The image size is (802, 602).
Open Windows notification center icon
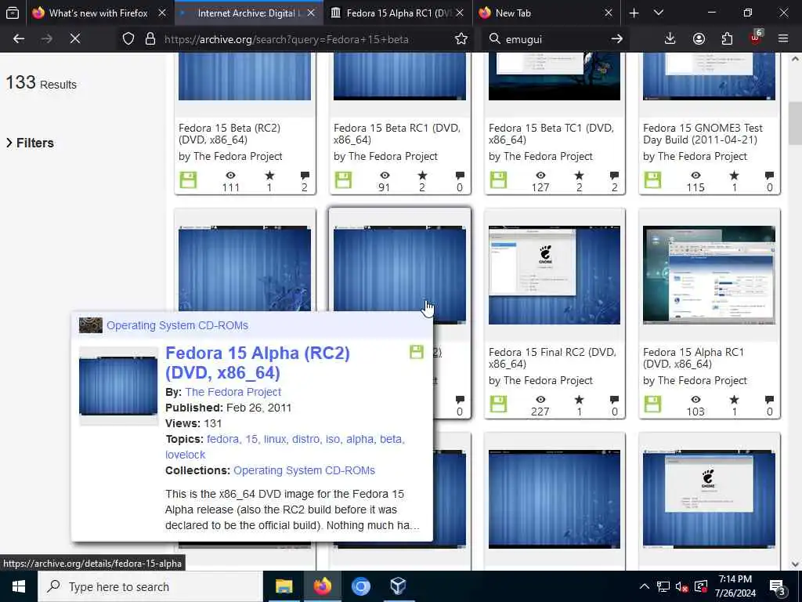[x=778, y=587]
